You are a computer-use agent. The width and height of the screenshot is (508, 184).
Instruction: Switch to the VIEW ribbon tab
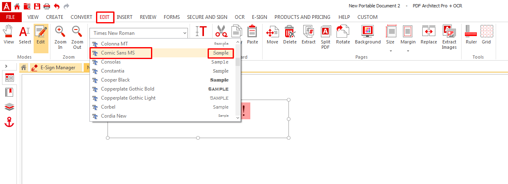[x=33, y=17]
